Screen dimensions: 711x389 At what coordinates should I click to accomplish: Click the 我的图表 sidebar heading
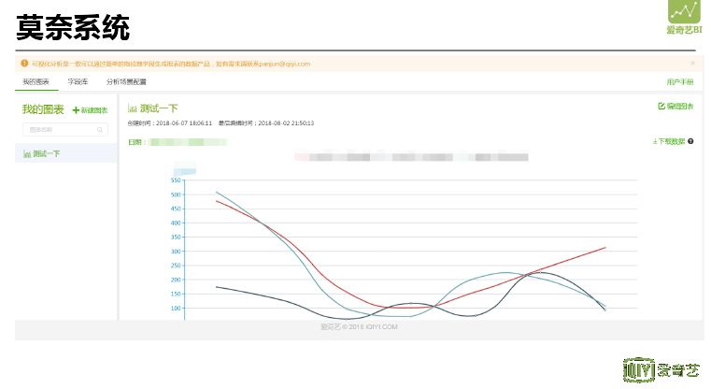coord(43,109)
